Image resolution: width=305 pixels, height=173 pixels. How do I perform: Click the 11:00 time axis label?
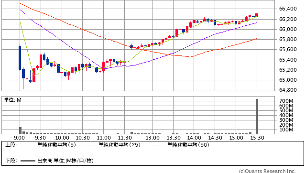pyautogui.click(x=104, y=138)
